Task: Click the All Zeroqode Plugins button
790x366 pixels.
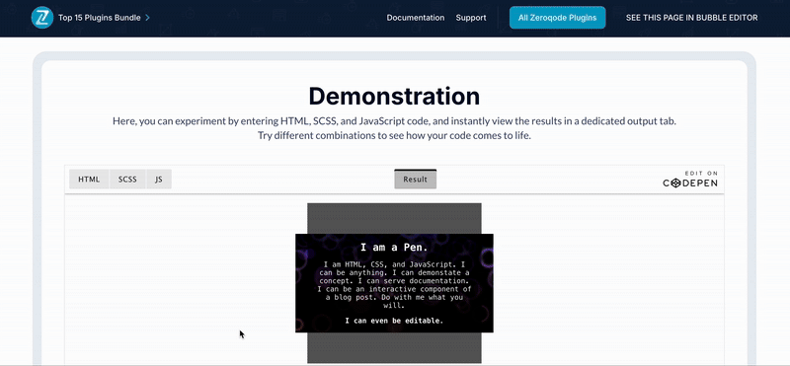Action: point(557,18)
